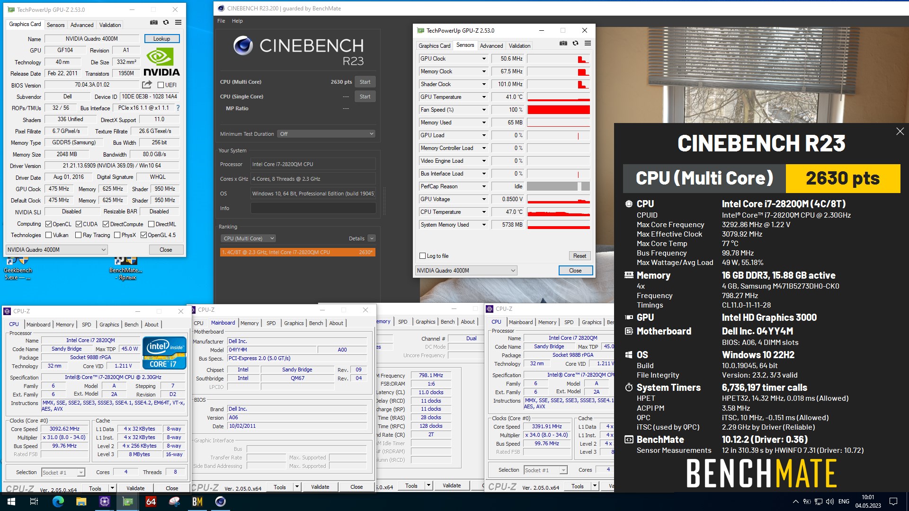Open the Cinebench Help menu

pyautogui.click(x=237, y=21)
